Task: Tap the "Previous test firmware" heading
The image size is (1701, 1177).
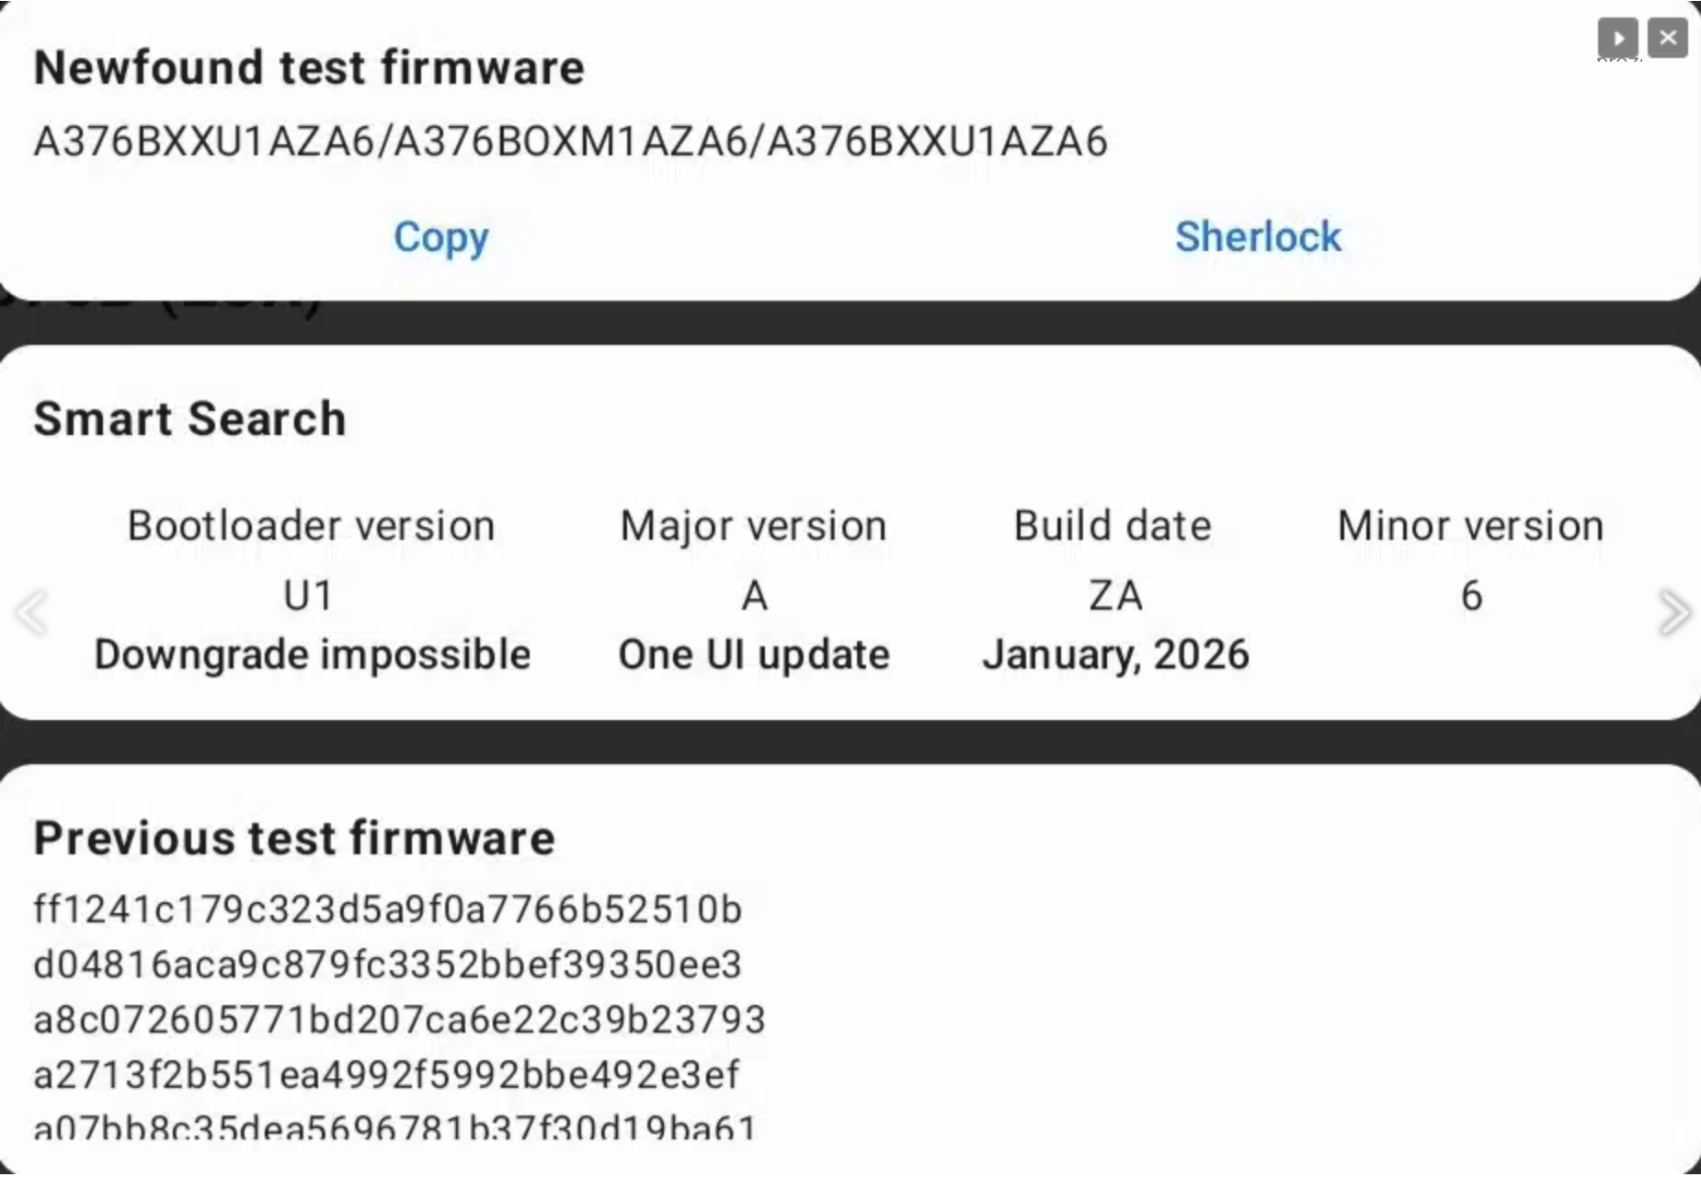Action: (x=294, y=839)
